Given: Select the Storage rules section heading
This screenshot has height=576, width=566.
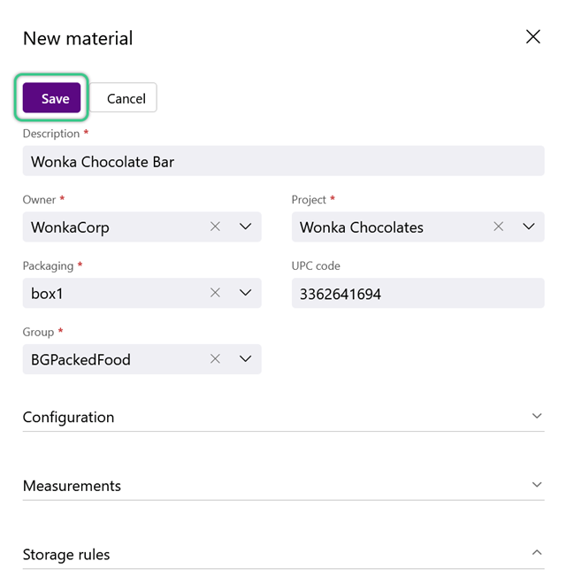Looking at the screenshot, I should [66, 555].
